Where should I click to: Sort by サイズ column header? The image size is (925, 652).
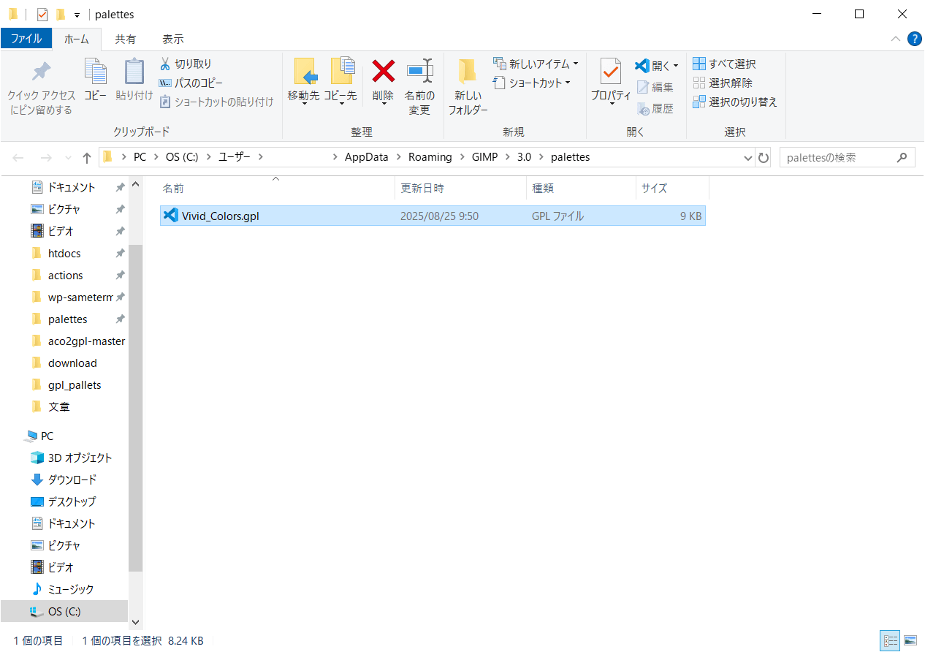pyautogui.click(x=672, y=188)
